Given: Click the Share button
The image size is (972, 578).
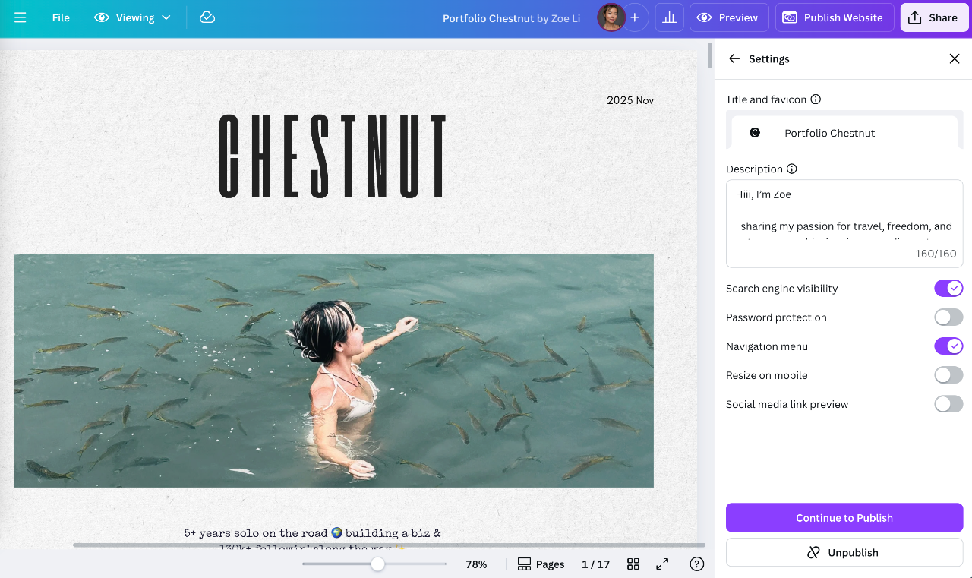Looking at the screenshot, I should pyautogui.click(x=933, y=17).
